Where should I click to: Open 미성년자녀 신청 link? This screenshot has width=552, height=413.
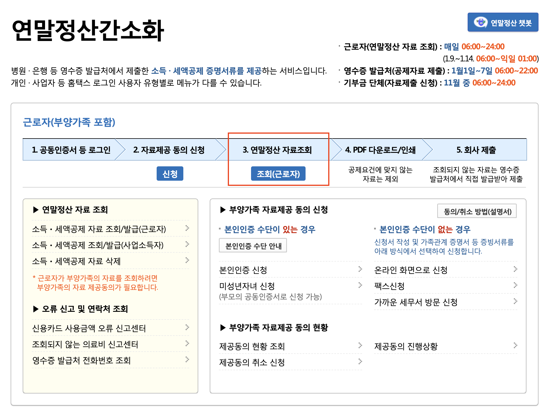247,286
